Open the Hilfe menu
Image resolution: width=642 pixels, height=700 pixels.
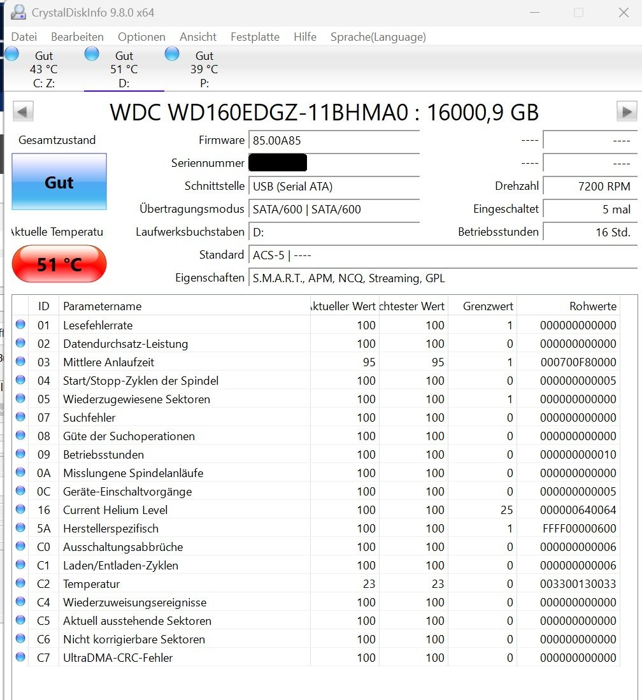(x=305, y=36)
